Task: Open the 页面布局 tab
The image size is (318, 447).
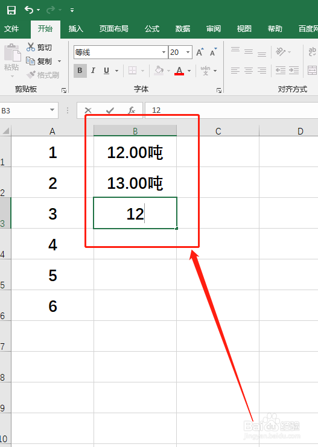Action: (x=114, y=29)
